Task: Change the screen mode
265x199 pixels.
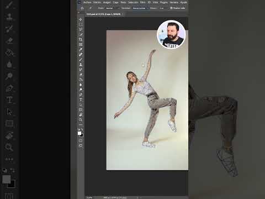Action: (x=81, y=145)
